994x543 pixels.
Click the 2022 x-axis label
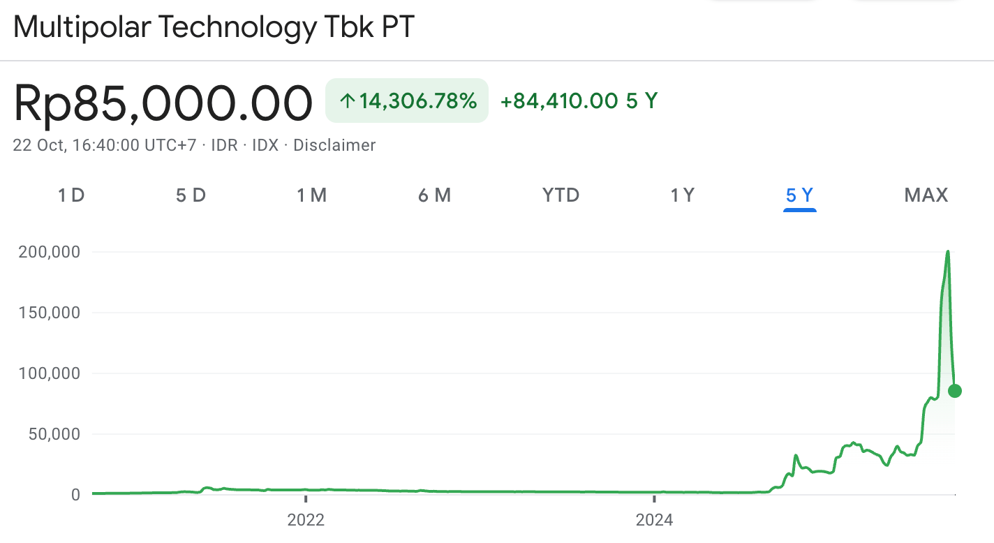tap(306, 520)
